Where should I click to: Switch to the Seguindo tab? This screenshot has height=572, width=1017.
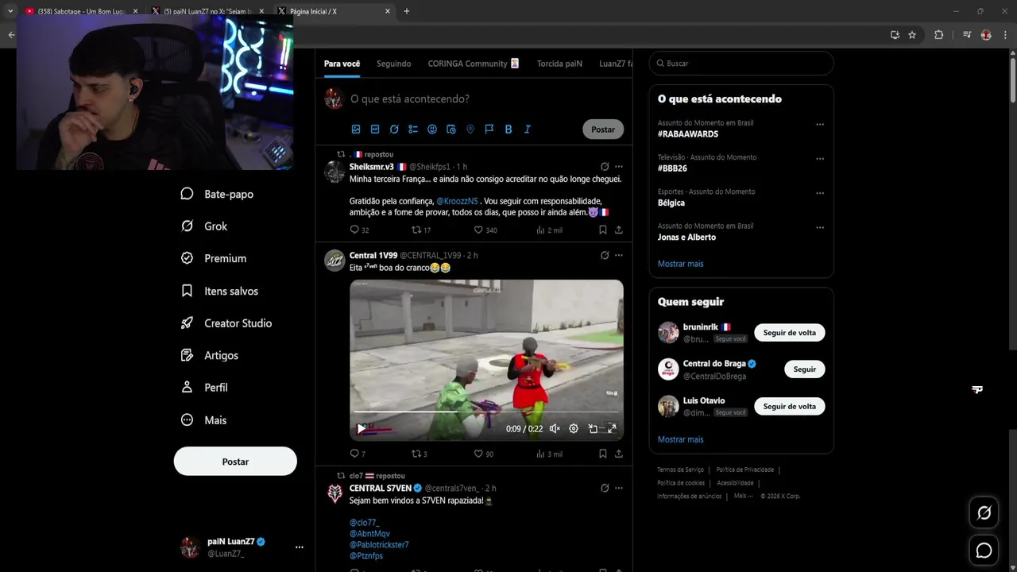tap(394, 64)
